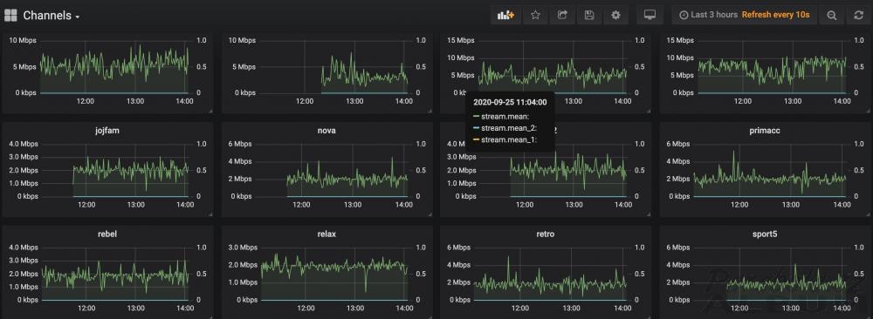Open the Last 3 hours time picker
873x319 pixels.
(709, 16)
